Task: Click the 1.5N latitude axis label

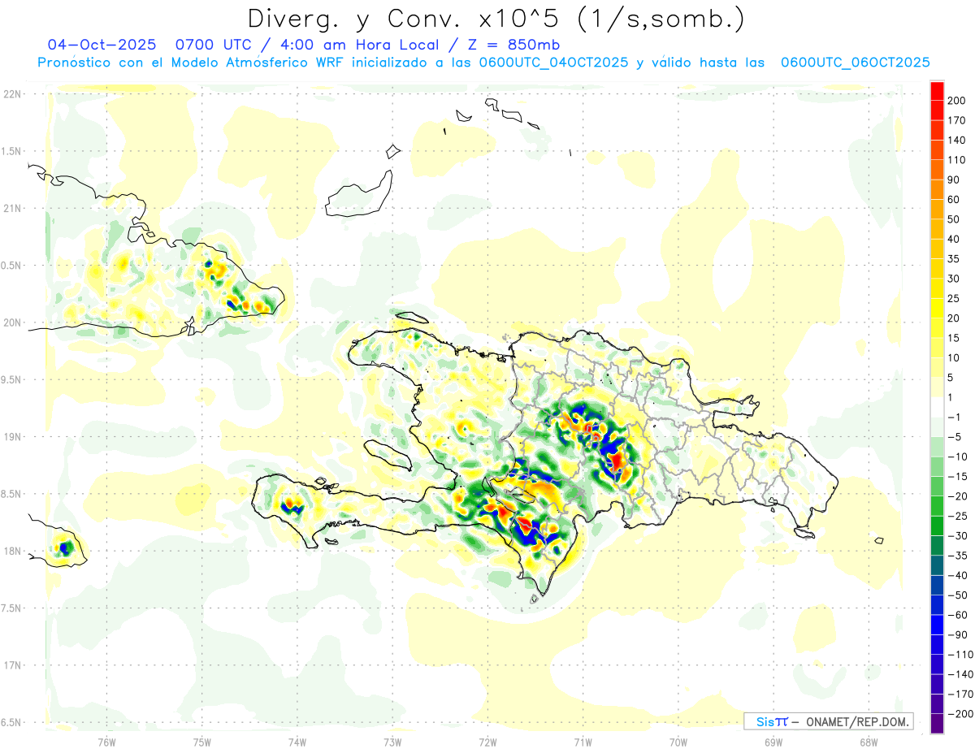Action: click(11, 151)
